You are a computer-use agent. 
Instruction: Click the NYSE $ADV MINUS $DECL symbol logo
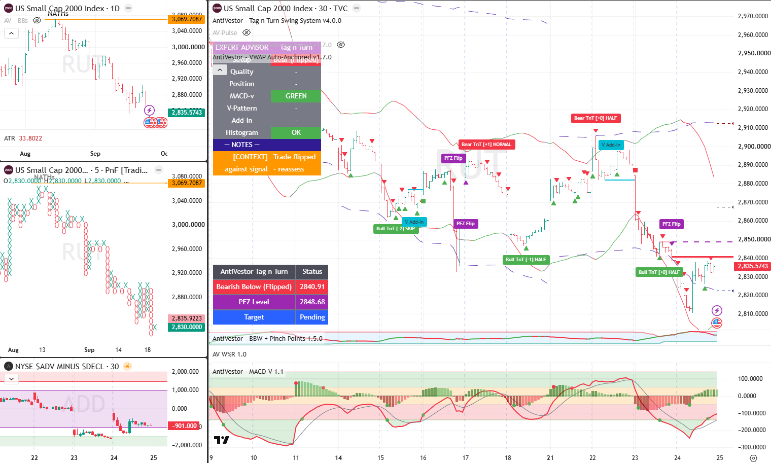pyautogui.click(x=9, y=366)
